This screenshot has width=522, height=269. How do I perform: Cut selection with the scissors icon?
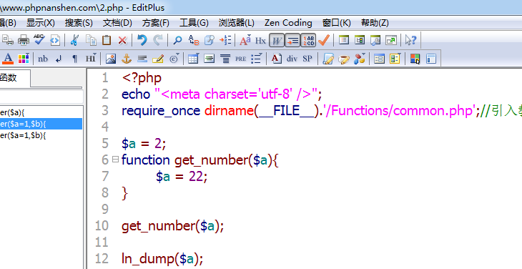pos(74,40)
